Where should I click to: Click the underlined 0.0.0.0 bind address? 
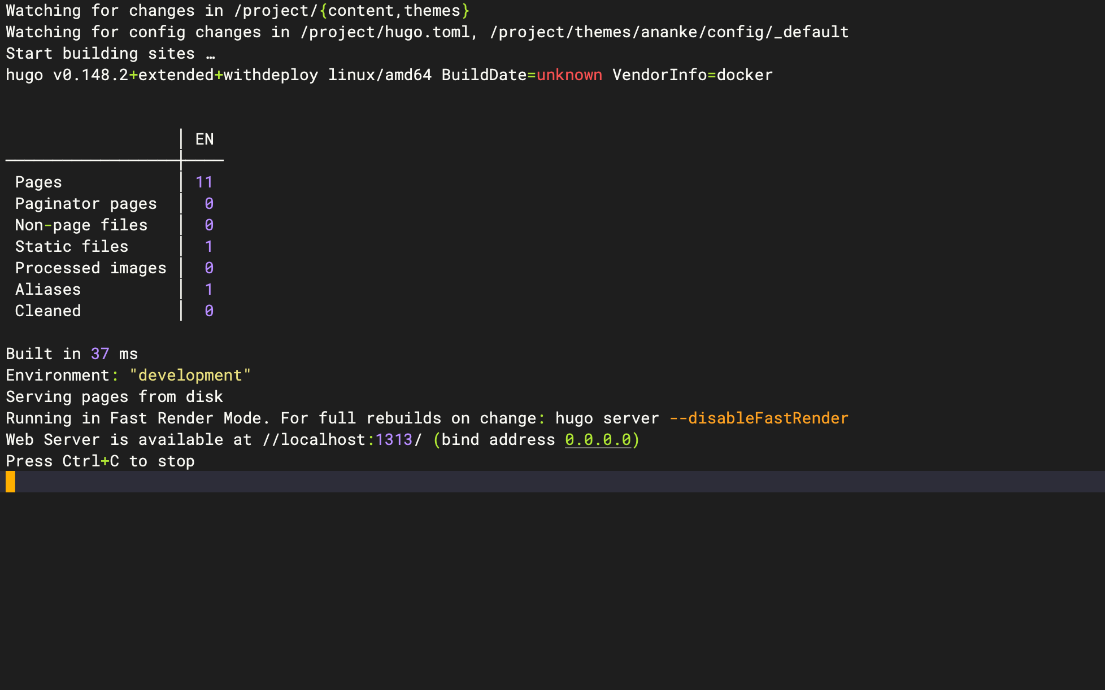tap(598, 440)
